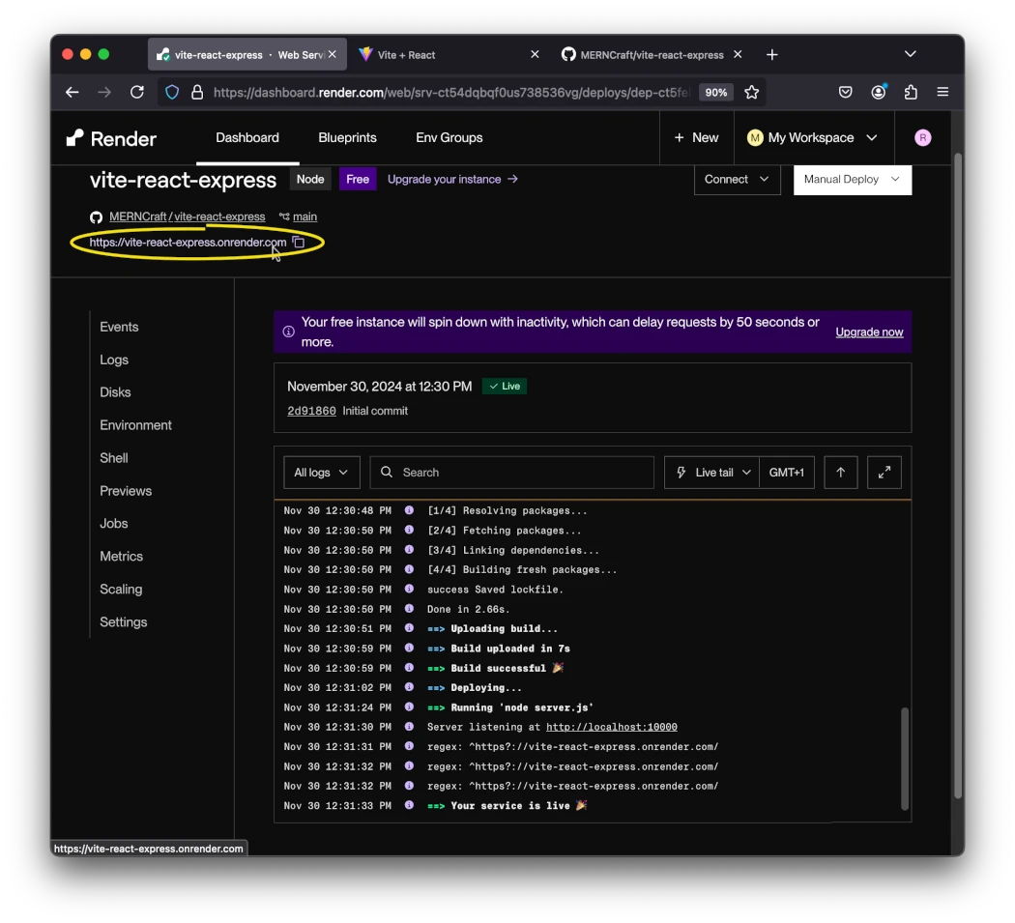1015x923 pixels.
Task: Open the R profile avatar
Action: coord(922,137)
